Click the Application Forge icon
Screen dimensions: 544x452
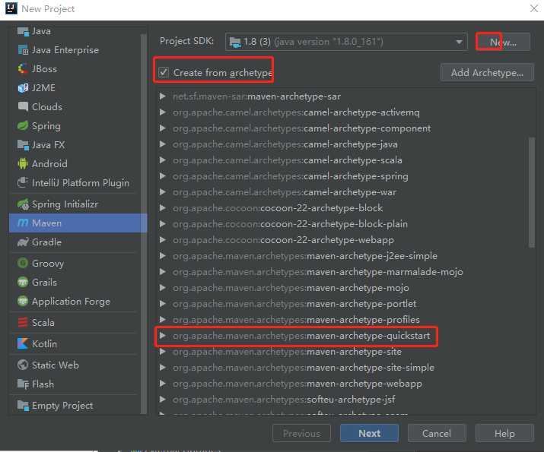click(x=24, y=302)
